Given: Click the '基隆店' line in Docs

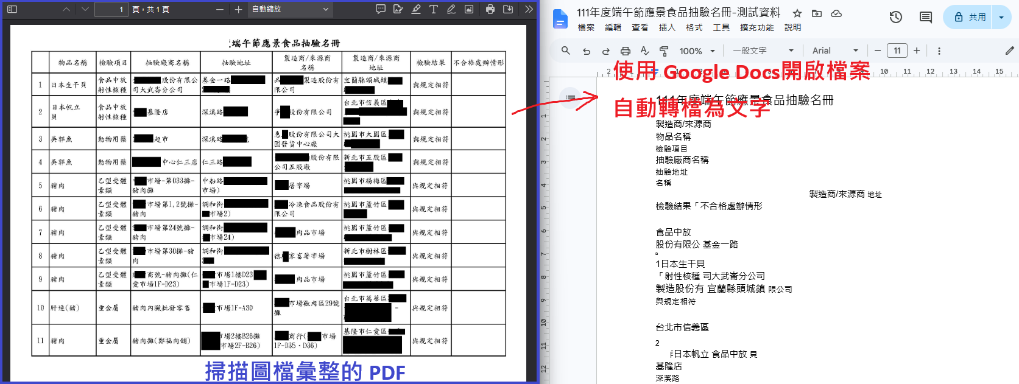Looking at the screenshot, I should 669,366.
